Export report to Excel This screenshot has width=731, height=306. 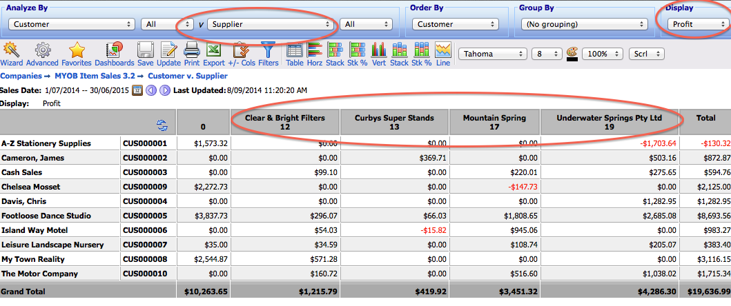(x=213, y=54)
